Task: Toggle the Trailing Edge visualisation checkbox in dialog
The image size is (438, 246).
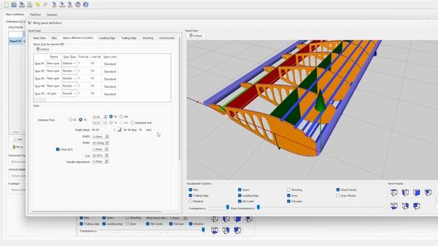Action: pos(190,195)
